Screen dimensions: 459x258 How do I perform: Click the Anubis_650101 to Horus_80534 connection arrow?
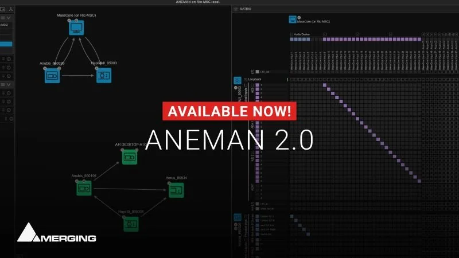click(130, 189)
